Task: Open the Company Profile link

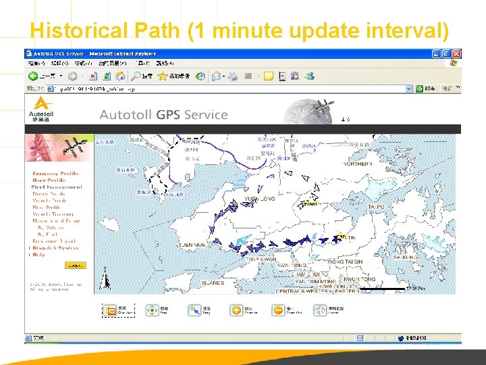Action: (x=55, y=174)
